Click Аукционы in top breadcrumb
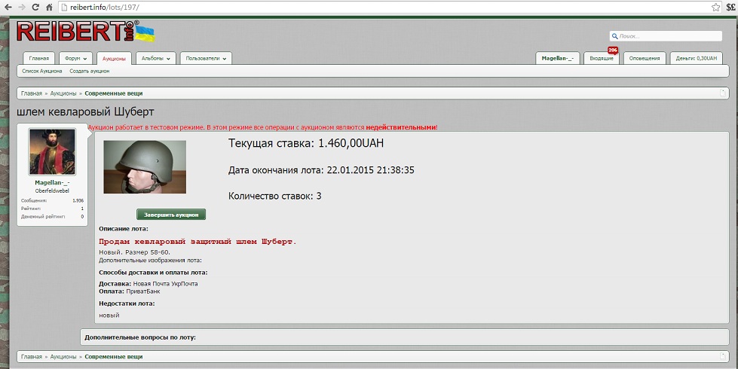738x369 pixels. tap(63, 93)
